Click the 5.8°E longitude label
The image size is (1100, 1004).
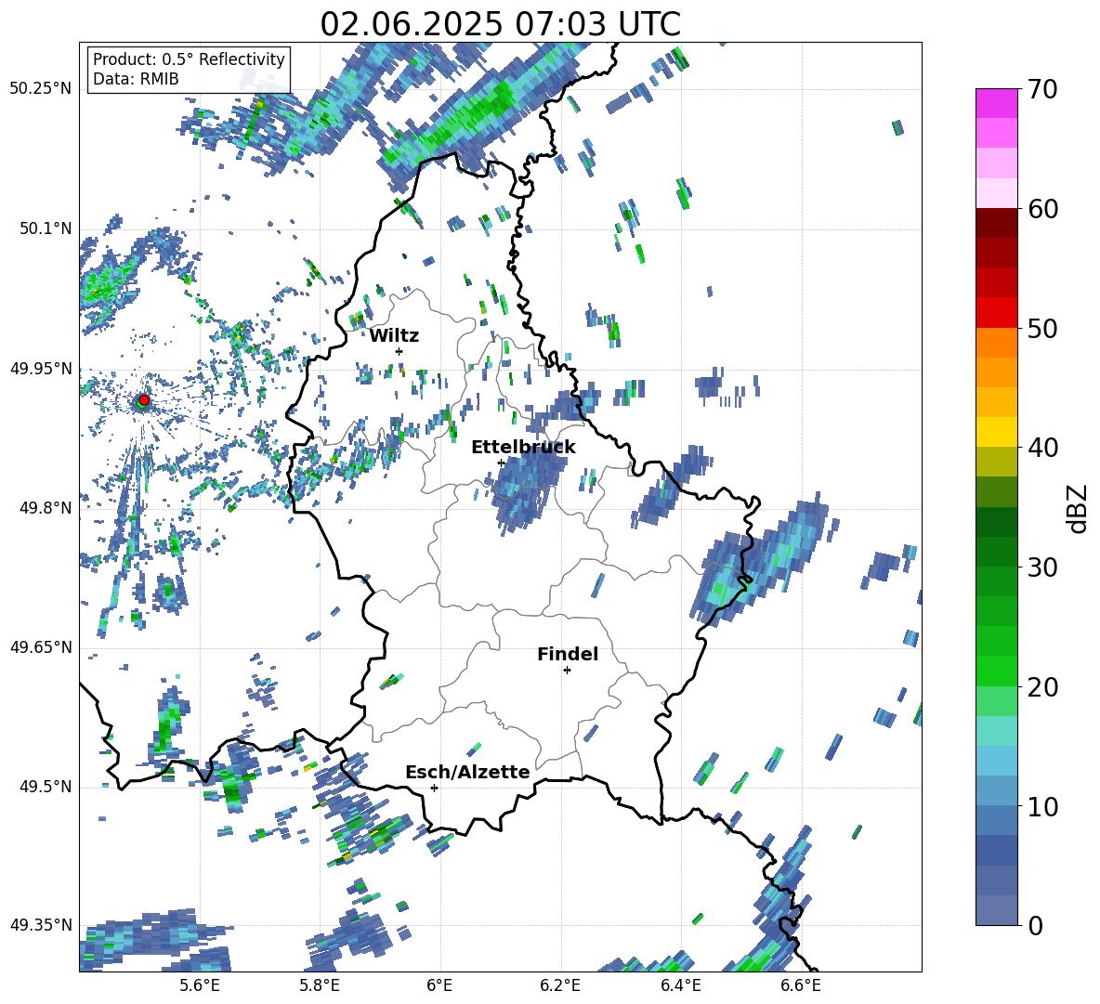[320, 985]
